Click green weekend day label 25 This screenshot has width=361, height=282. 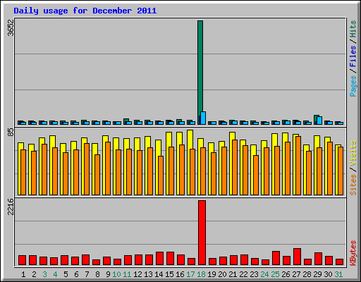click(275, 274)
